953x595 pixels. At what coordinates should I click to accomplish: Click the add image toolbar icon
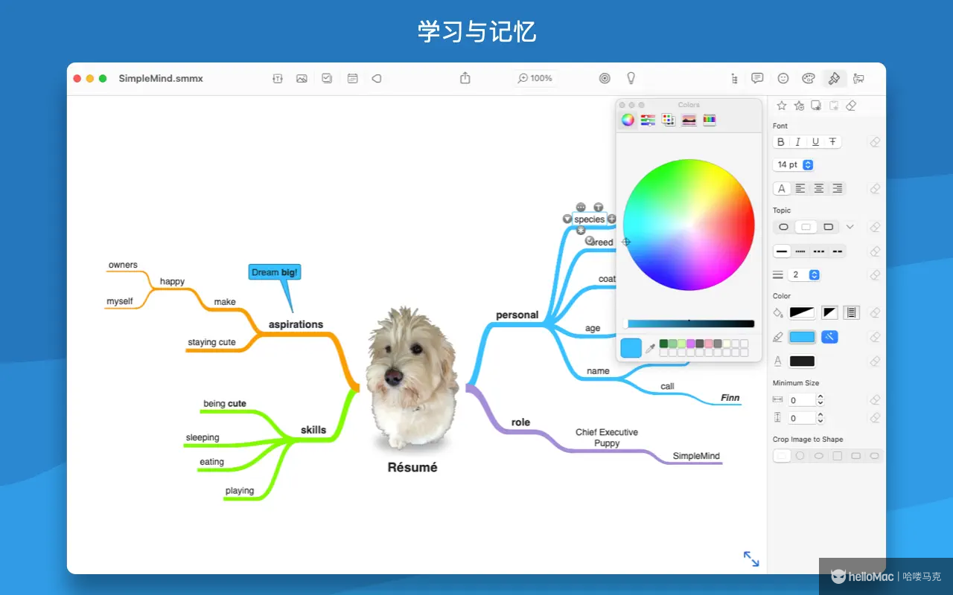pos(302,78)
